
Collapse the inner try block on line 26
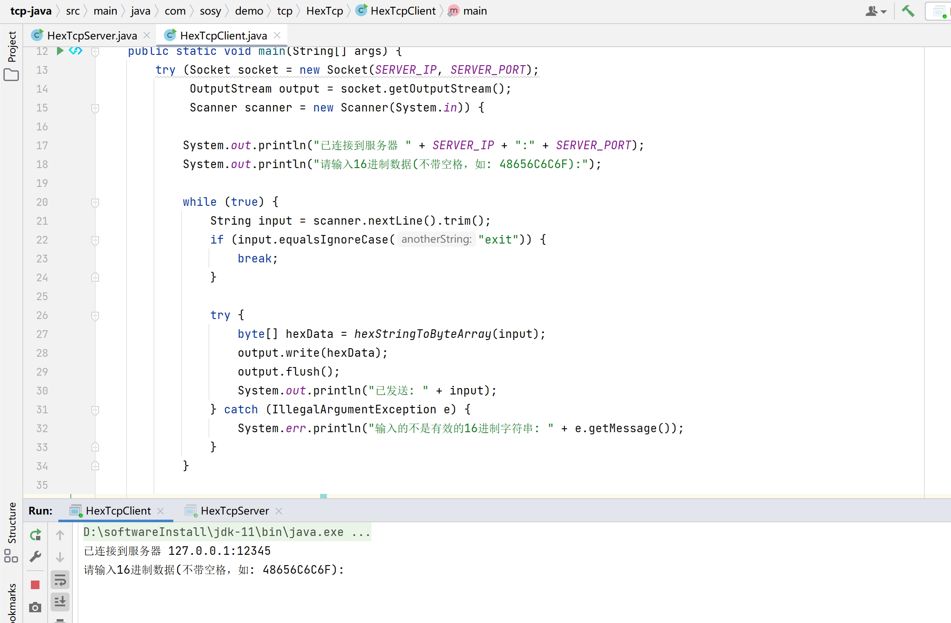coord(95,316)
